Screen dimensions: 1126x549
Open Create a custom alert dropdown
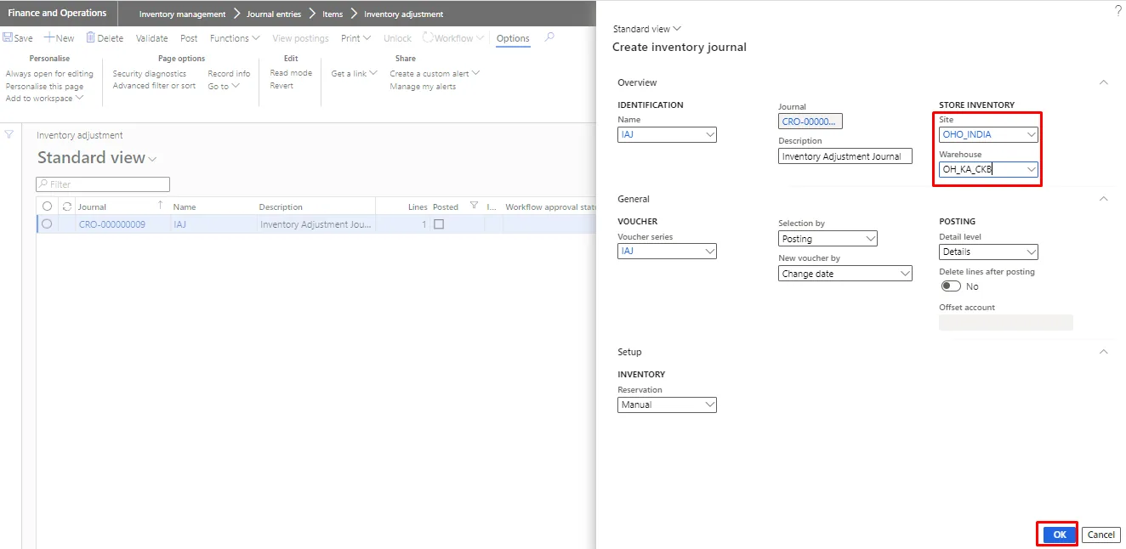435,74
